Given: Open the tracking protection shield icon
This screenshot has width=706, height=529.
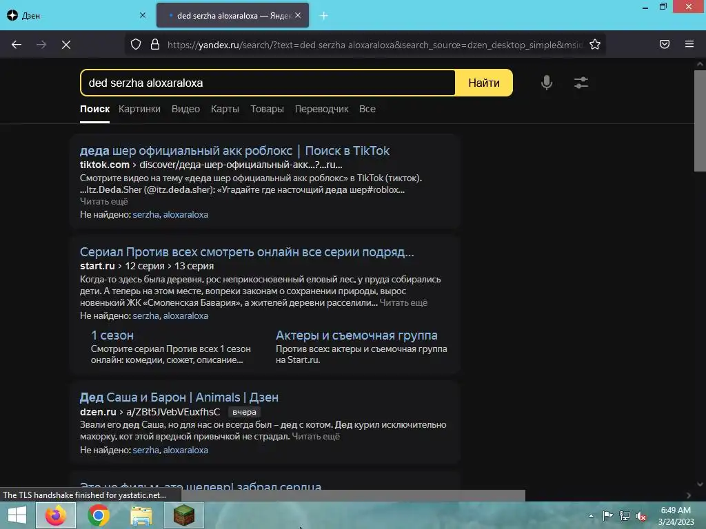Looking at the screenshot, I should pos(136,44).
